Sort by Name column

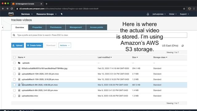[x=22, y=57]
